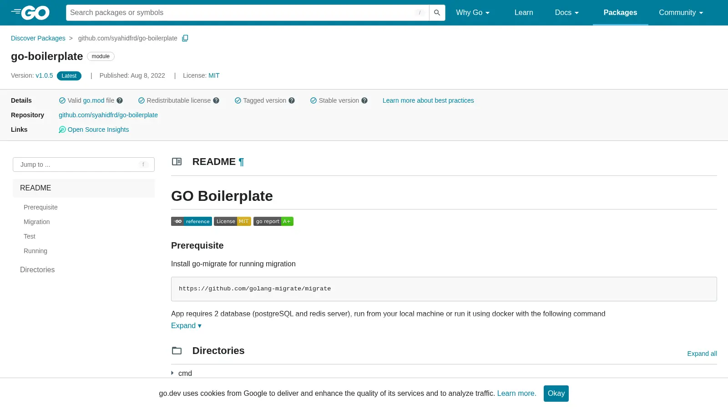Open the Learn menu item
The image size is (728, 409).
pyautogui.click(x=524, y=13)
